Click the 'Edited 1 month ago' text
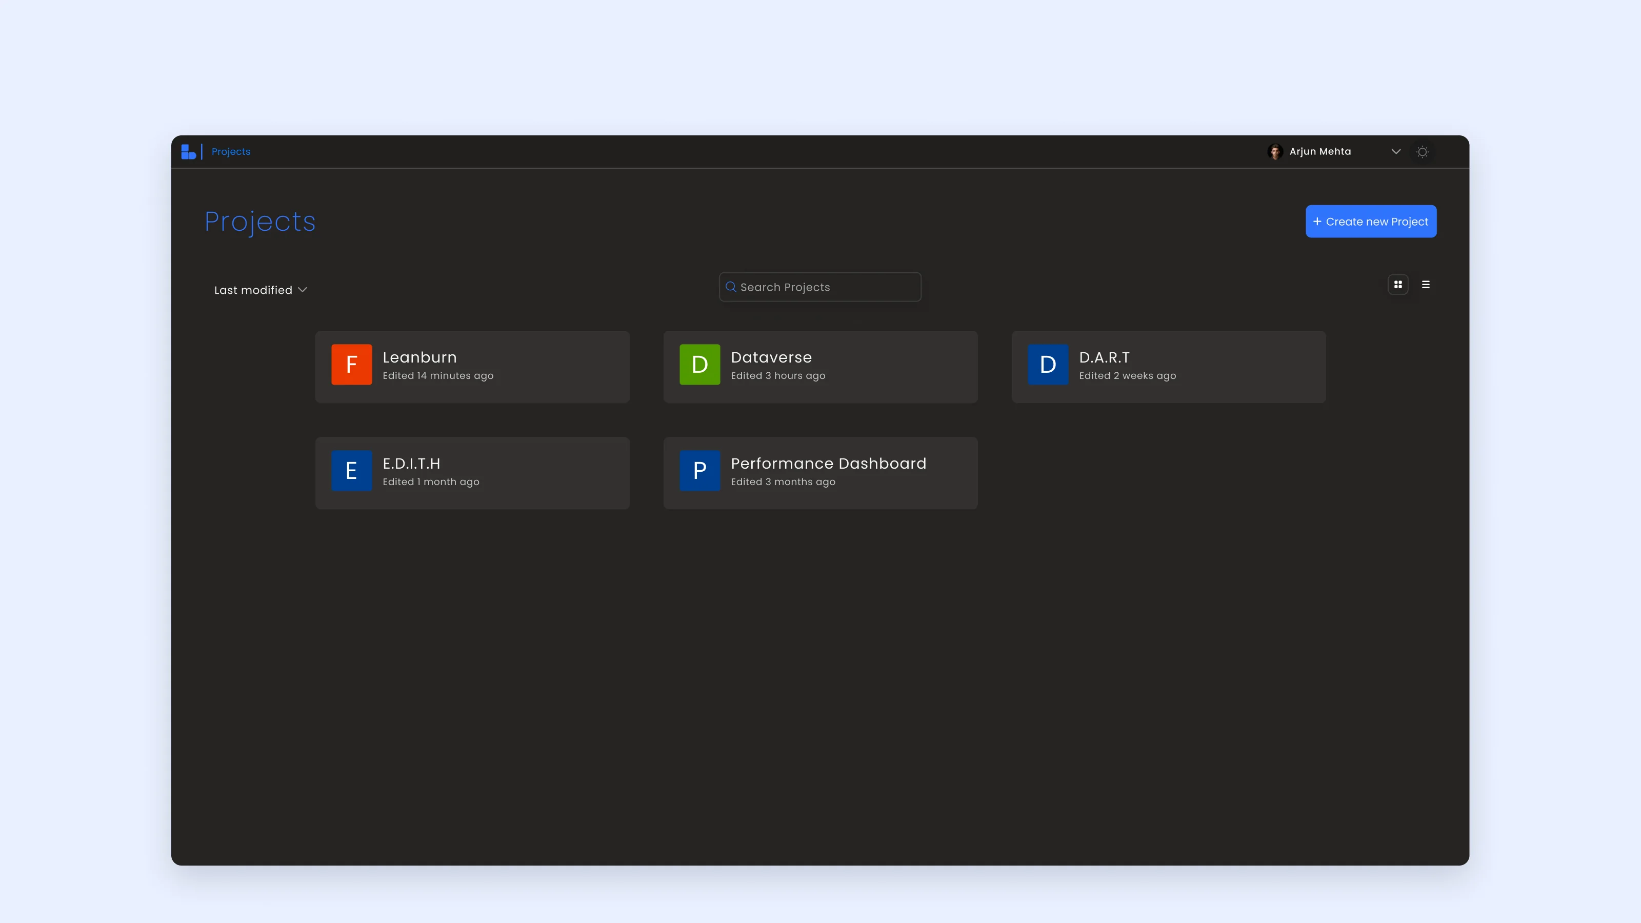 click(x=431, y=481)
